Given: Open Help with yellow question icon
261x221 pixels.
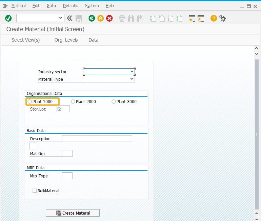Looking at the screenshot, I should tap(214, 18).
